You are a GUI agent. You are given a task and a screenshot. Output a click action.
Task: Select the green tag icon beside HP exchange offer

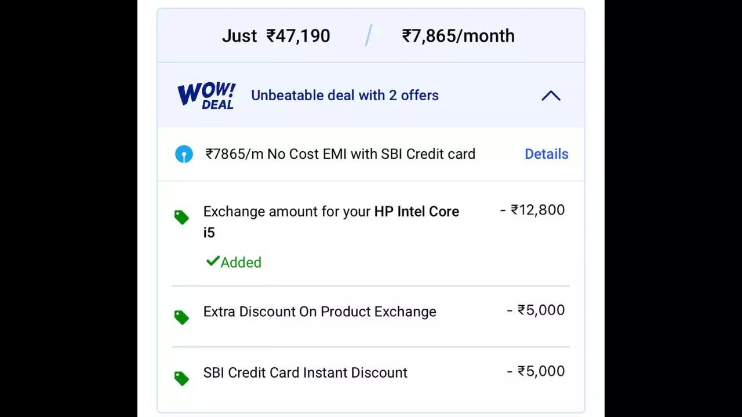(181, 217)
